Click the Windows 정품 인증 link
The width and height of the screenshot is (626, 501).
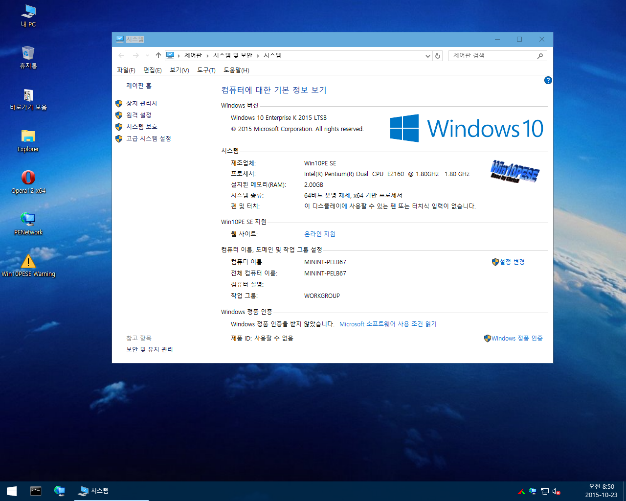tap(517, 338)
